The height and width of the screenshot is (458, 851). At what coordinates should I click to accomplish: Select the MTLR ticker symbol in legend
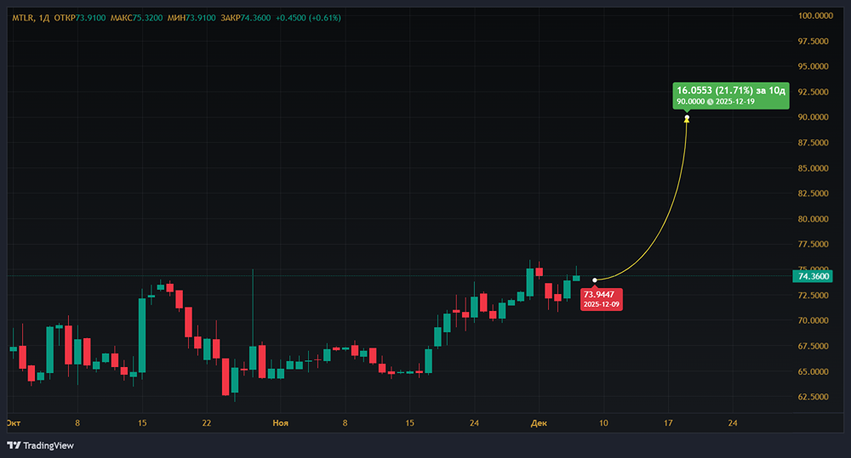click(23, 18)
